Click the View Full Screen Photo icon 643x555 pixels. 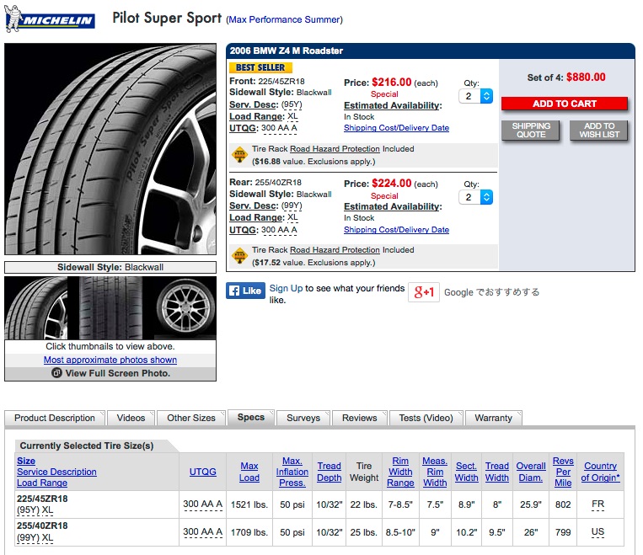coord(56,373)
